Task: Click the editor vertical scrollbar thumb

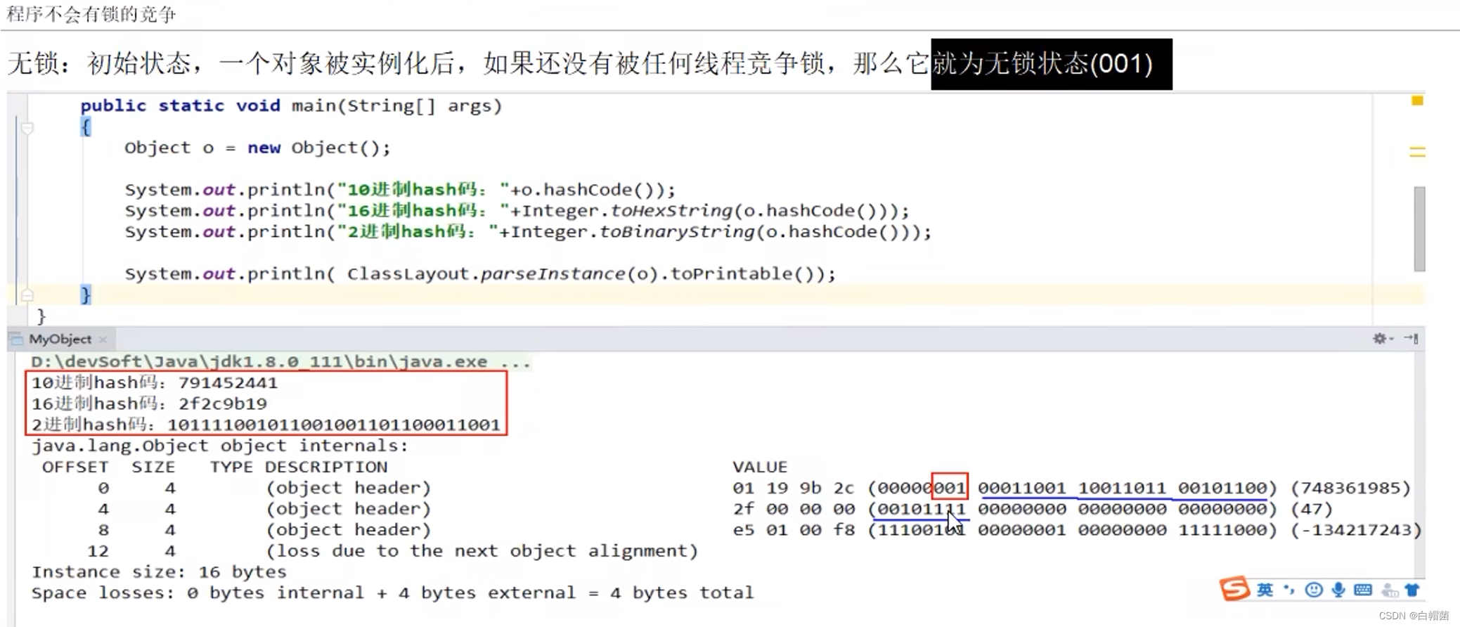Action: click(x=1419, y=228)
